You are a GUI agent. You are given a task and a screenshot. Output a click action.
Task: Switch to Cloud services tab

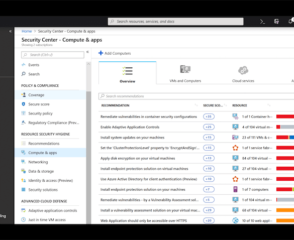(x=243, y=73)
